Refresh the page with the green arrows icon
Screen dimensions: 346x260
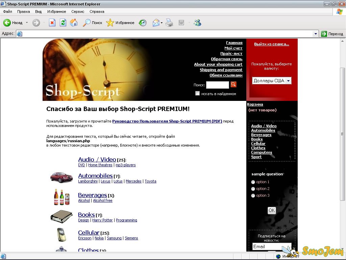(63, 23)
